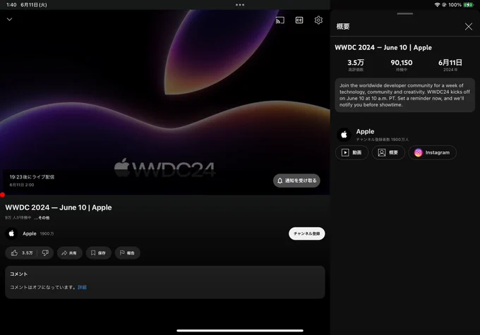The width and height of the screenshot is (480, 335).
Task: Tap the home indicator bar
Action: point(240,331)
